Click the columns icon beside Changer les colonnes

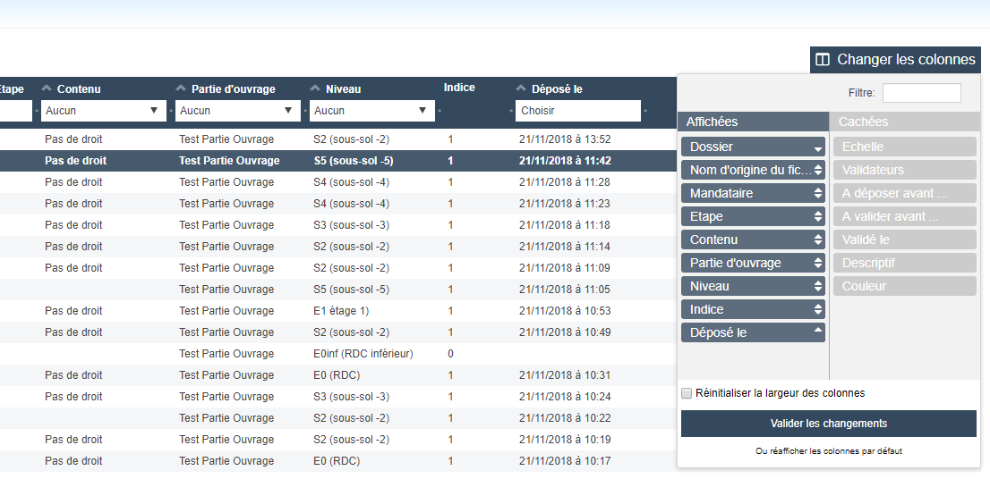823,60
